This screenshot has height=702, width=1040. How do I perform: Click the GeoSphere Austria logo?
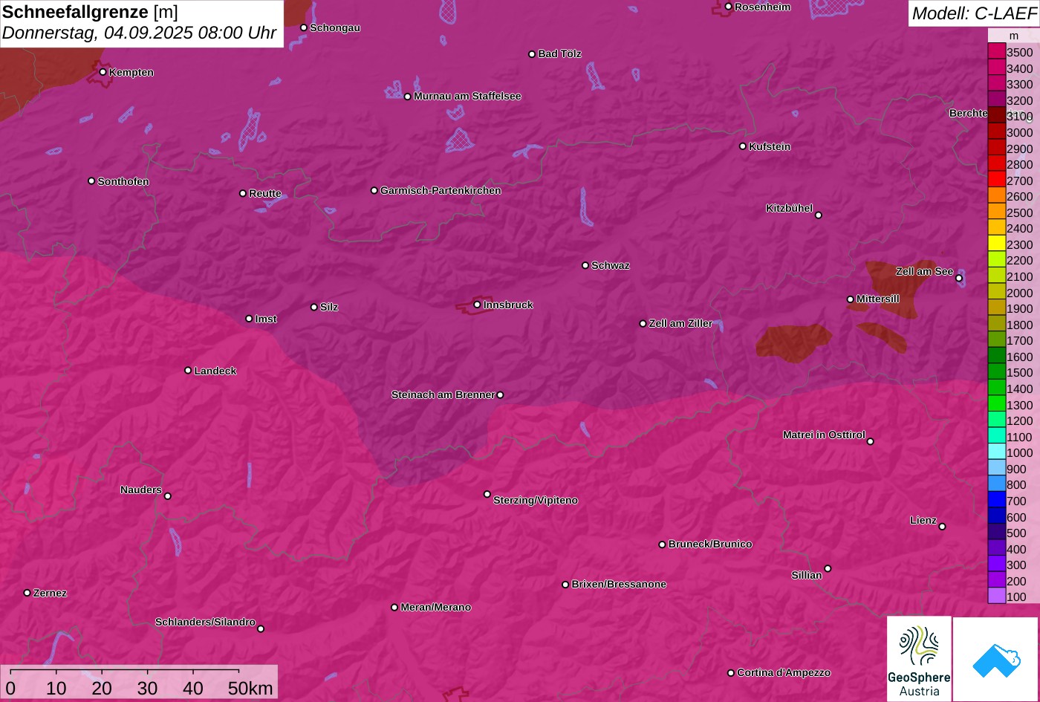[x=919, y=658]
